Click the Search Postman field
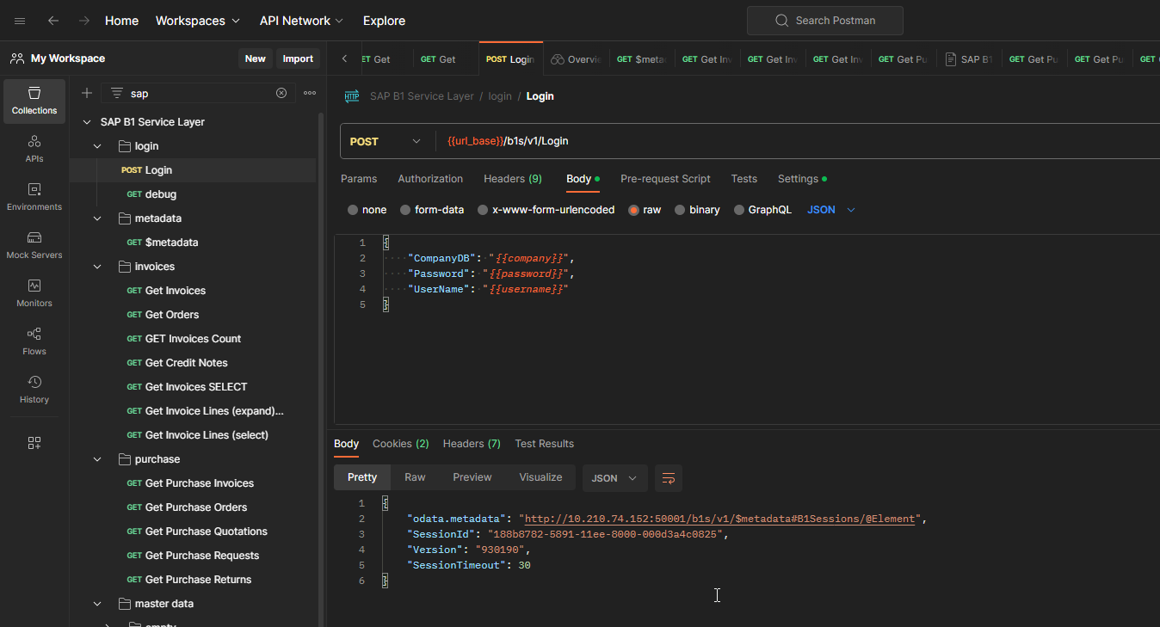This screenshot has width=1160, height=627. point(824,21)
